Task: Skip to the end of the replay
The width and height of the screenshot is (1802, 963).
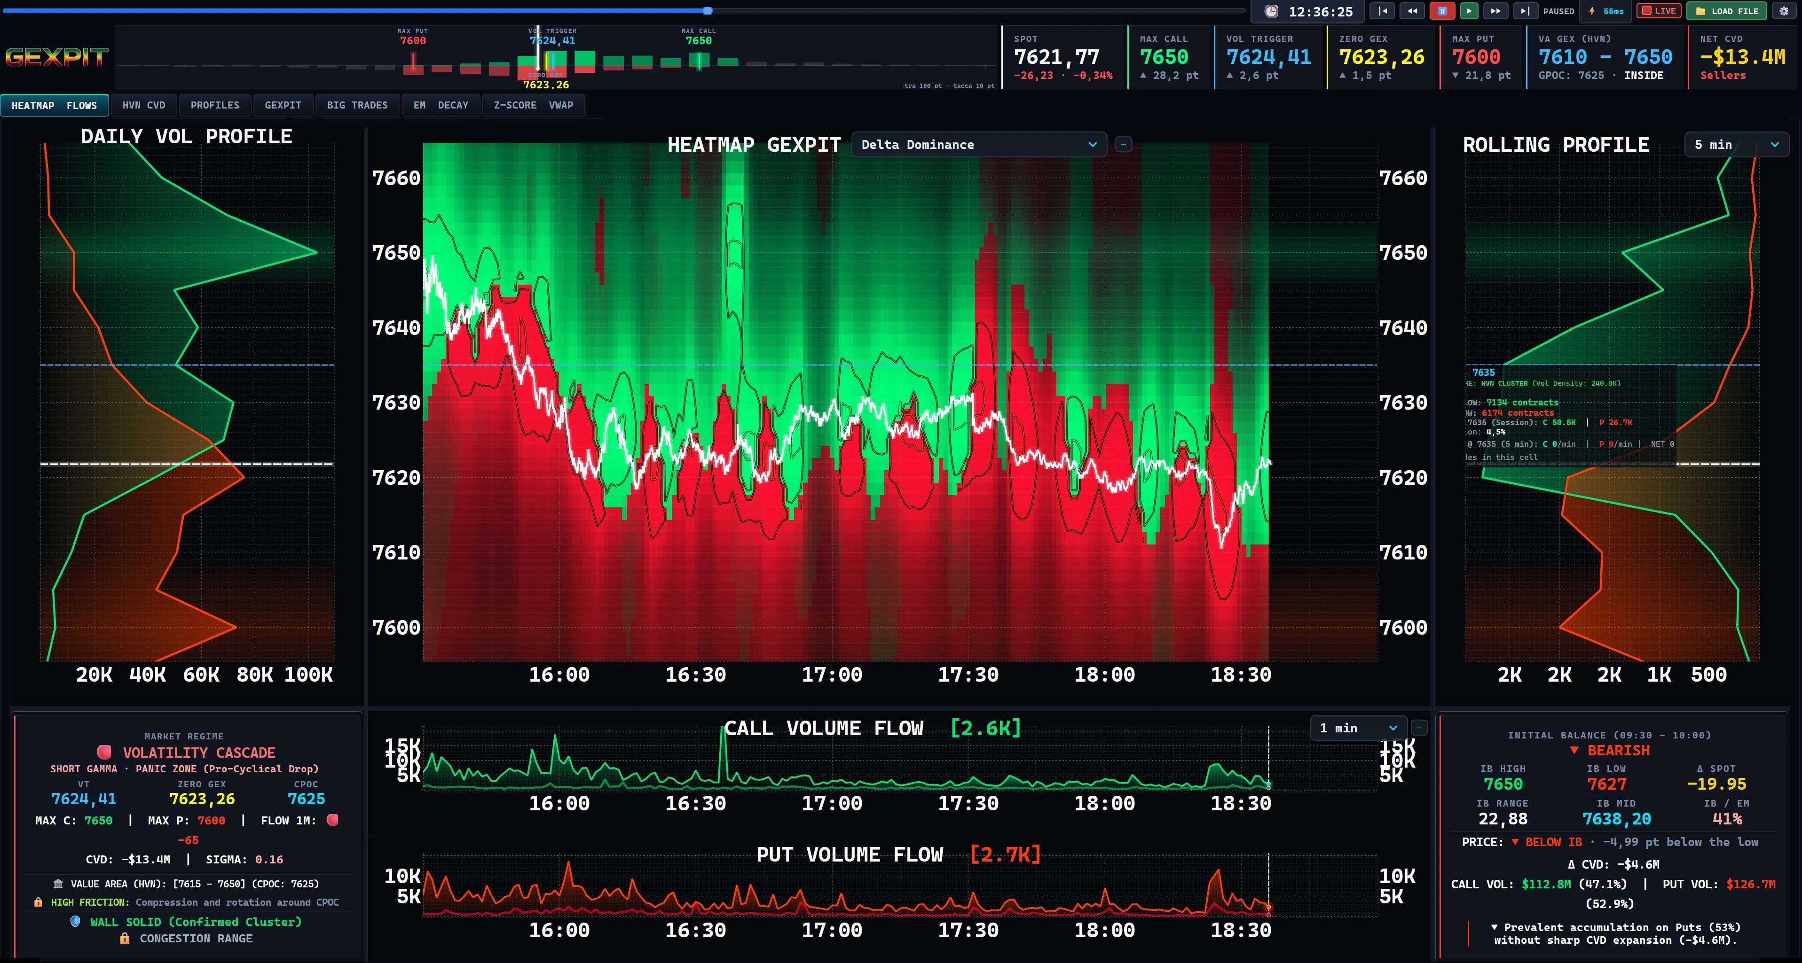Action: coord(1525,11)
